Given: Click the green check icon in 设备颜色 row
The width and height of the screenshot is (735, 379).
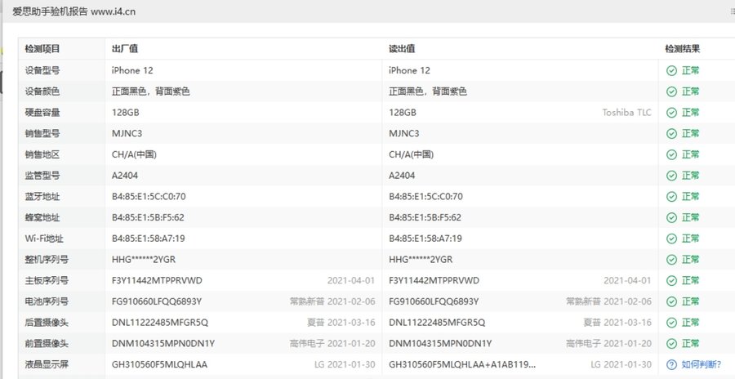Looking at the screenshot, I should [x=672, y=91].
